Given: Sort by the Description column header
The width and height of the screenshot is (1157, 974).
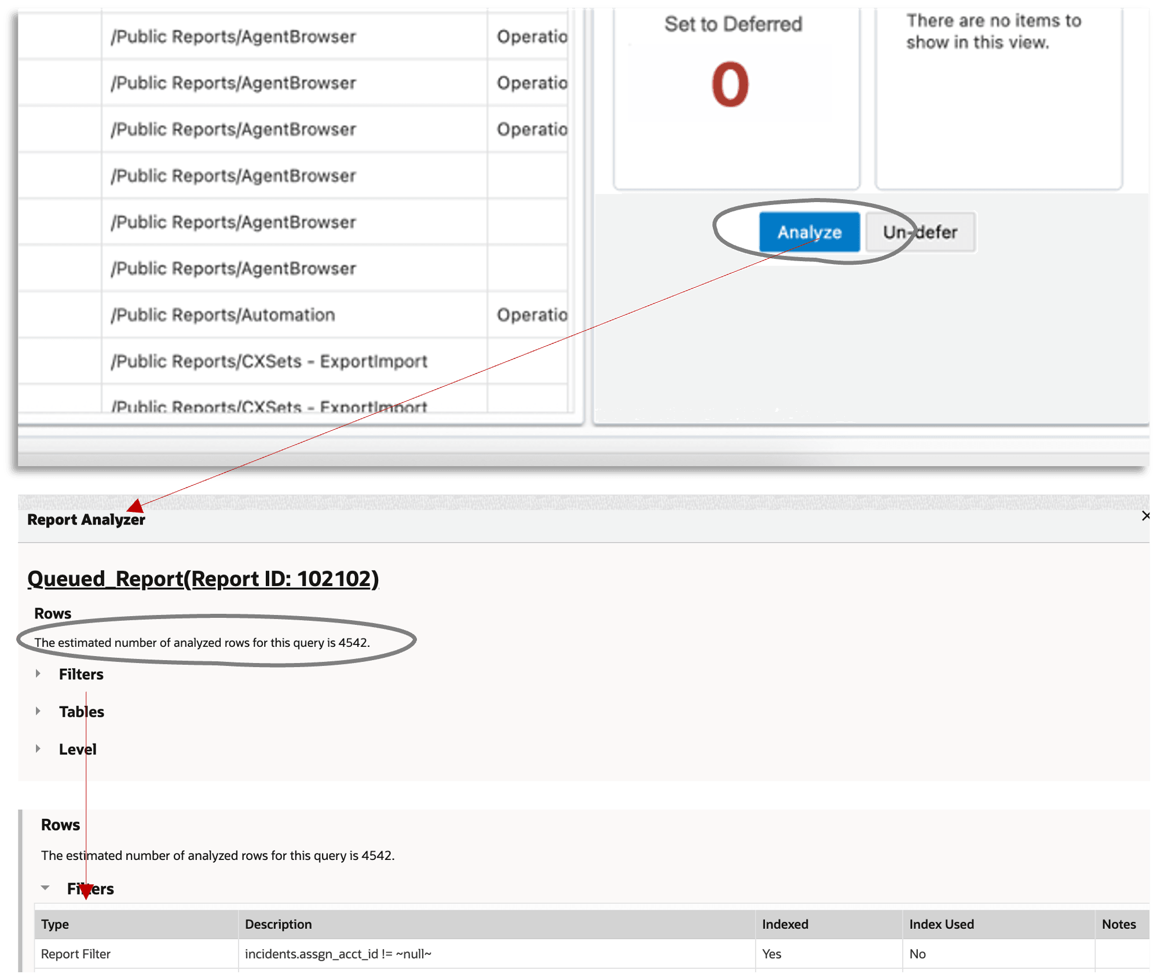Looking at the screenshot, I should (278, 924).
